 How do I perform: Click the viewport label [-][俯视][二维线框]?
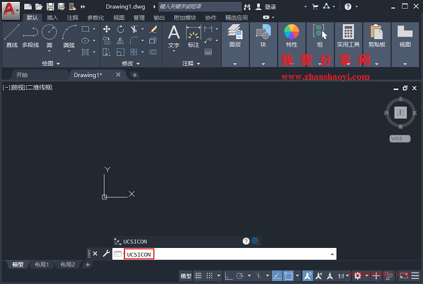click(x=27, y=87)
